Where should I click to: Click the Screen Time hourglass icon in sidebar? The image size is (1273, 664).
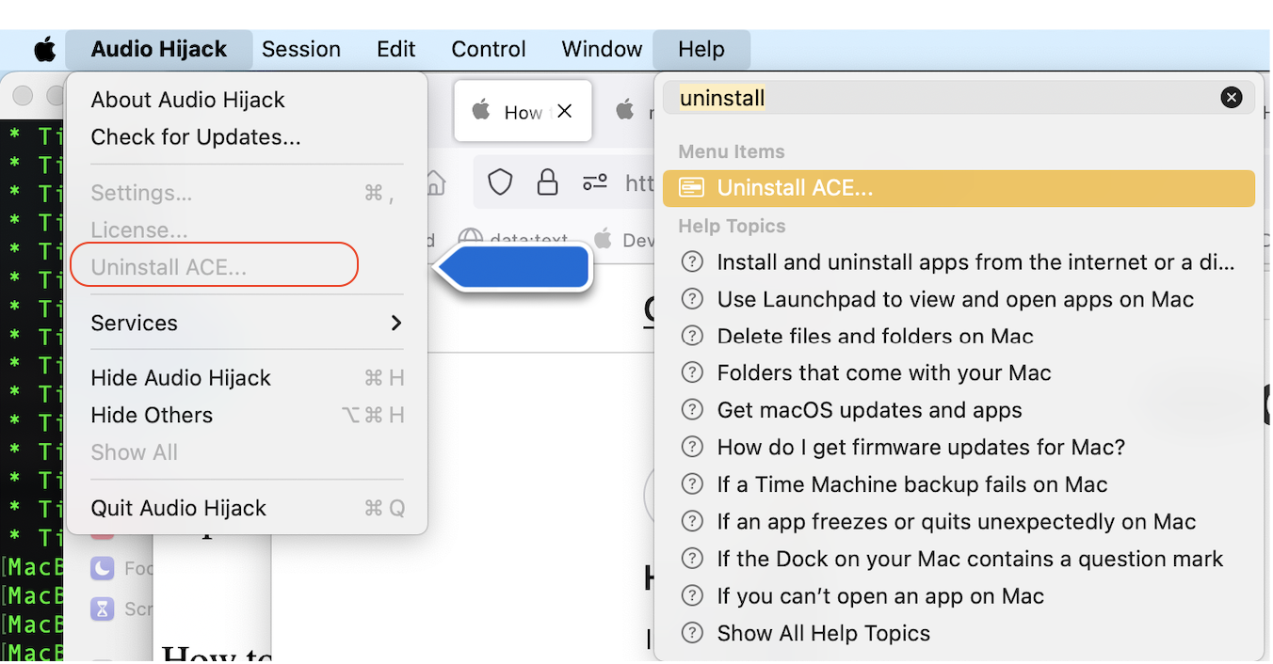[x=103, y=609]
